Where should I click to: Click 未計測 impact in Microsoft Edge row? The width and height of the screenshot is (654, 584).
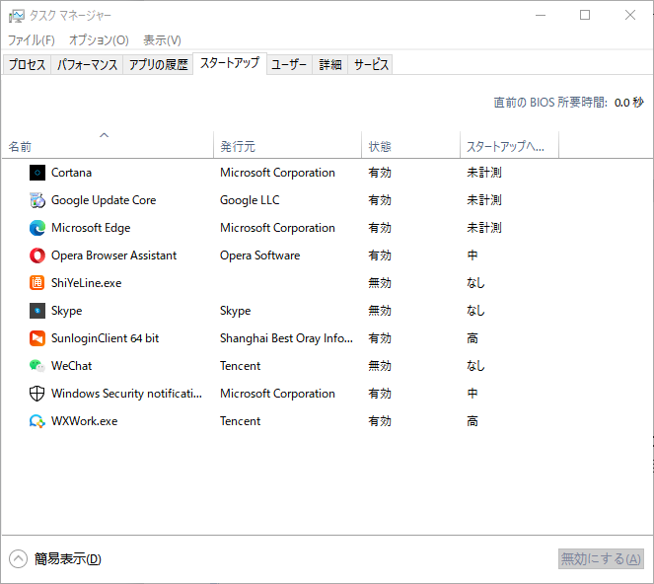click(483, 228)
